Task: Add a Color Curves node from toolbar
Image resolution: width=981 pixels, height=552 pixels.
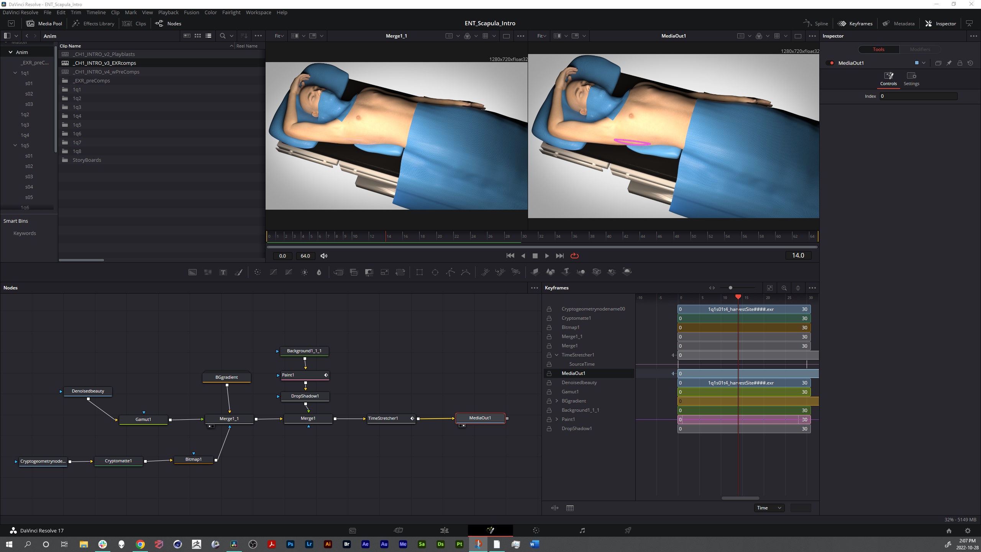Action: (x=273, y=272)
